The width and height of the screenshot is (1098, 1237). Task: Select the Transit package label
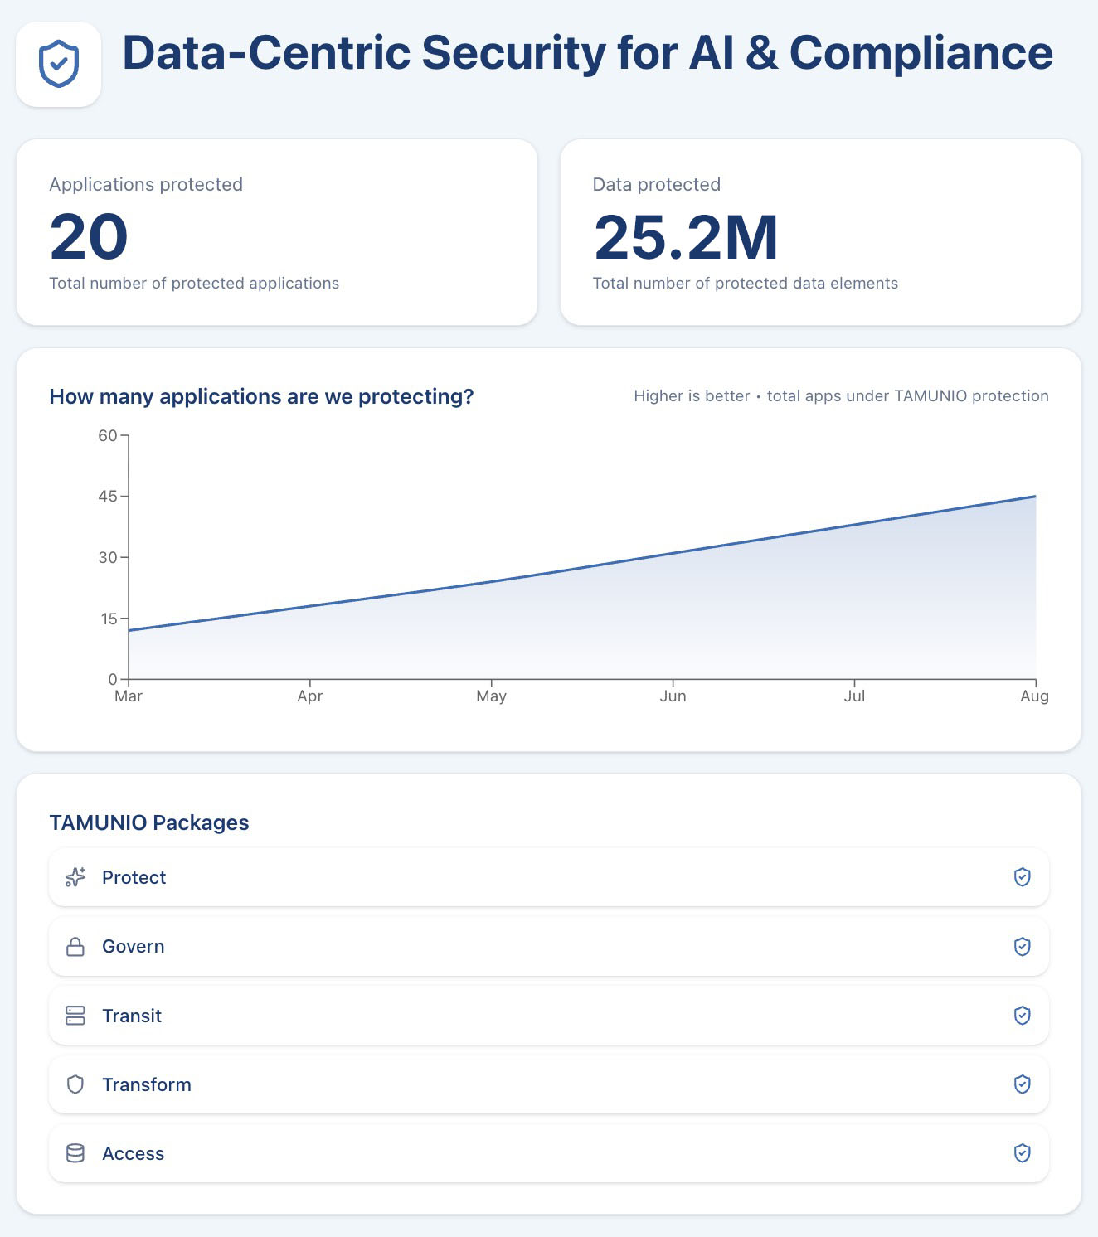[x=131, y=1016]
